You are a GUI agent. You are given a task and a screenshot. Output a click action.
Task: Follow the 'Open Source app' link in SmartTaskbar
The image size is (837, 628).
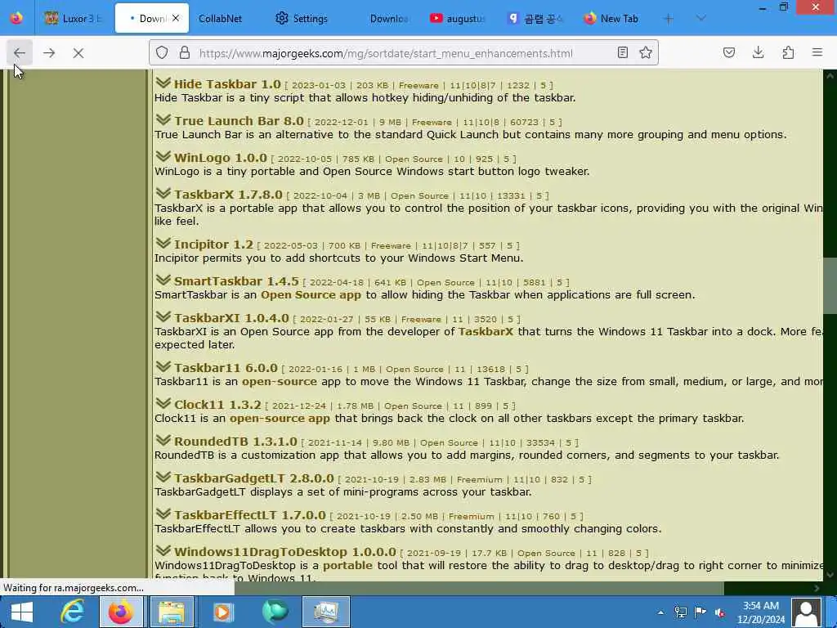pos(311,294)
